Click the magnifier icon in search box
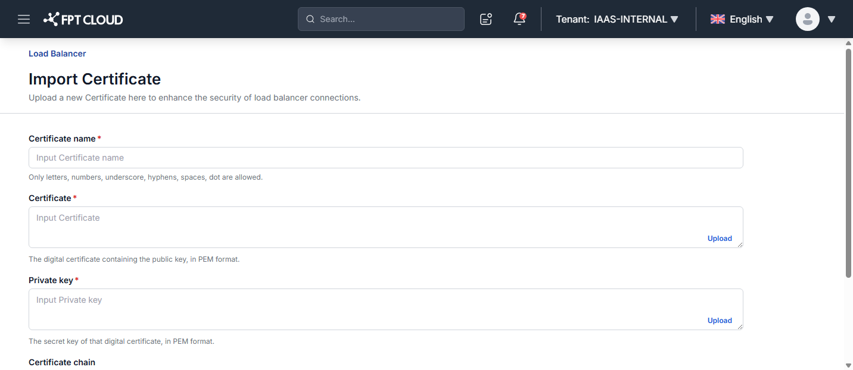 [x=310, y=19]
